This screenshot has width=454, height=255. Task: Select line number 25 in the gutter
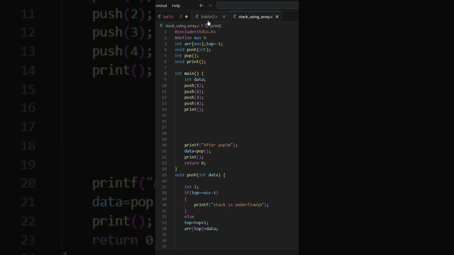(x=164, y=175)
